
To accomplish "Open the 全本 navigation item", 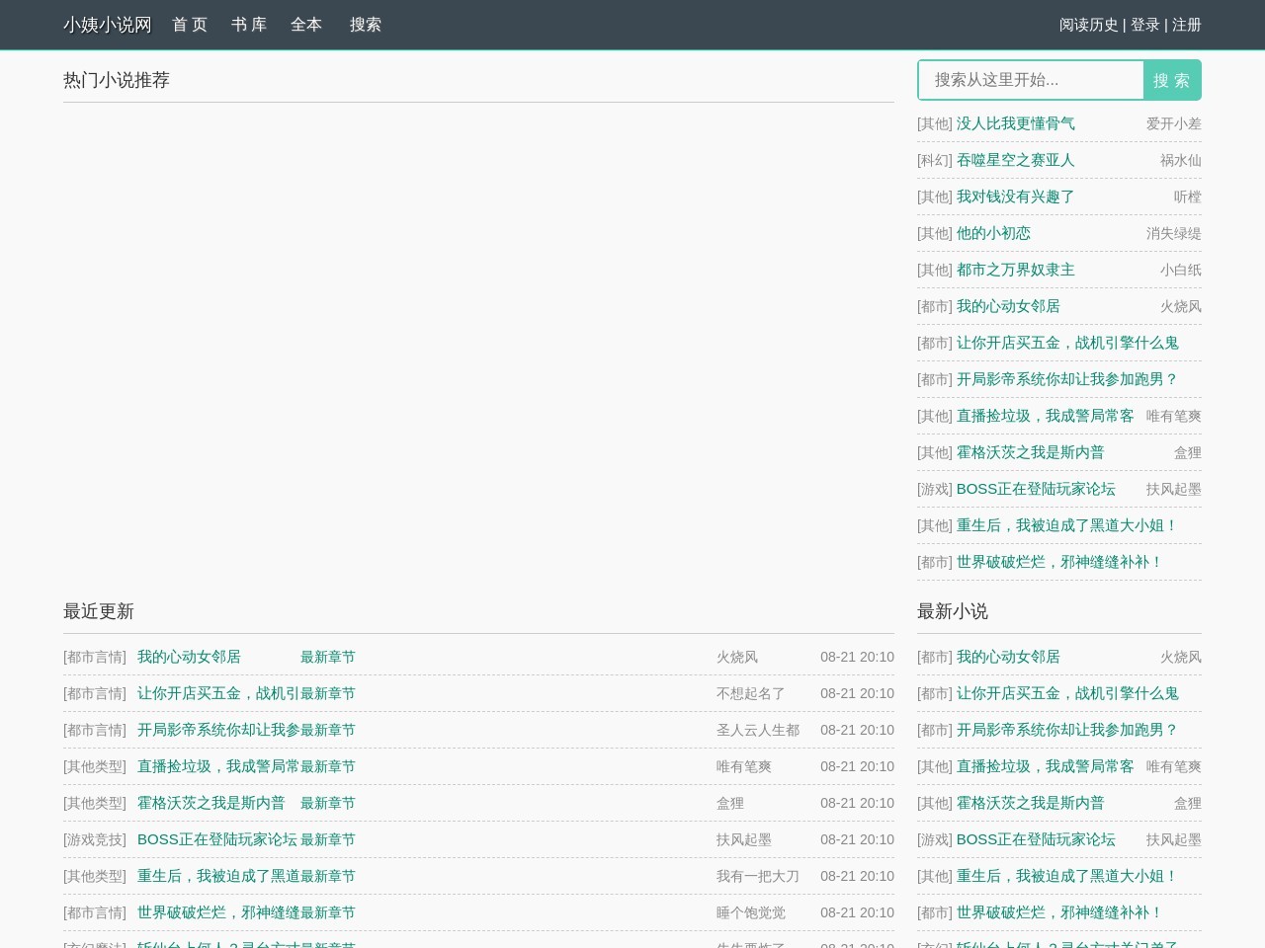I will coord(306,25).
